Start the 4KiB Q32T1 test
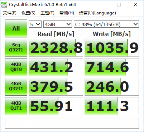 click(16, 87)
